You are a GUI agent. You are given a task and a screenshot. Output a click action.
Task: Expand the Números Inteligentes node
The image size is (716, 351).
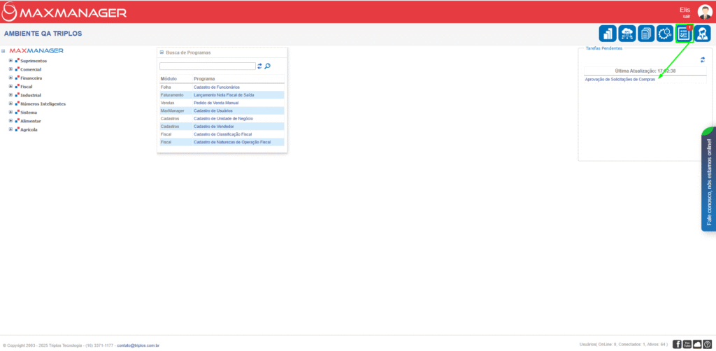(x=10, y=103)
